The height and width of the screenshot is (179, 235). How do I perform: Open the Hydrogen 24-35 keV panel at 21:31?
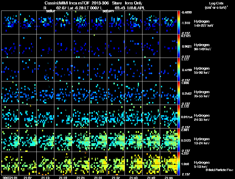pos(98,116)
